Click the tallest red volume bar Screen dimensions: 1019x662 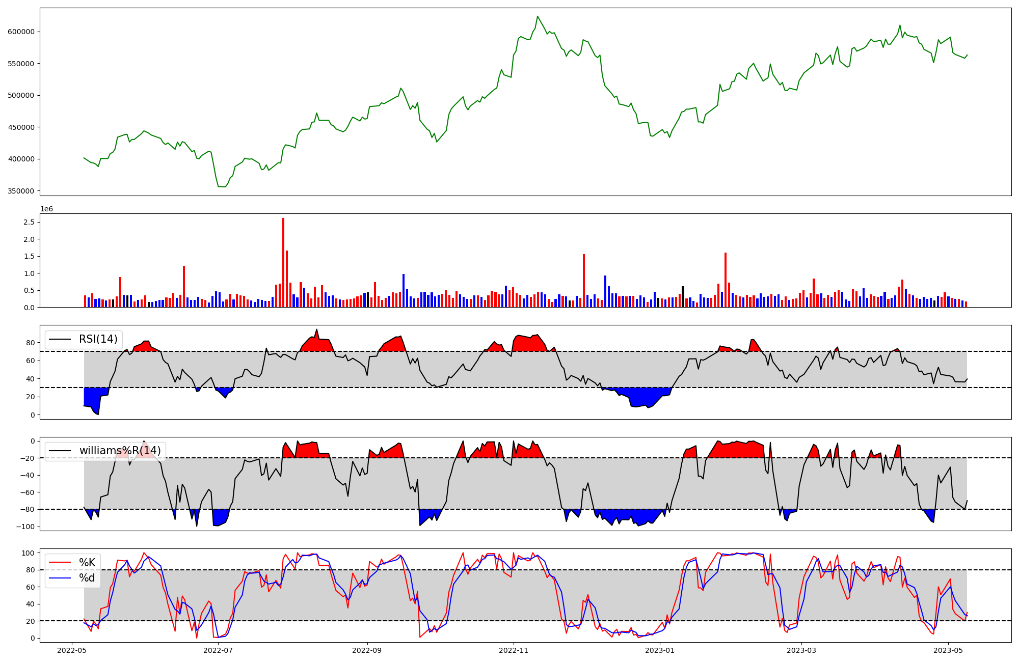pos(283,262)
